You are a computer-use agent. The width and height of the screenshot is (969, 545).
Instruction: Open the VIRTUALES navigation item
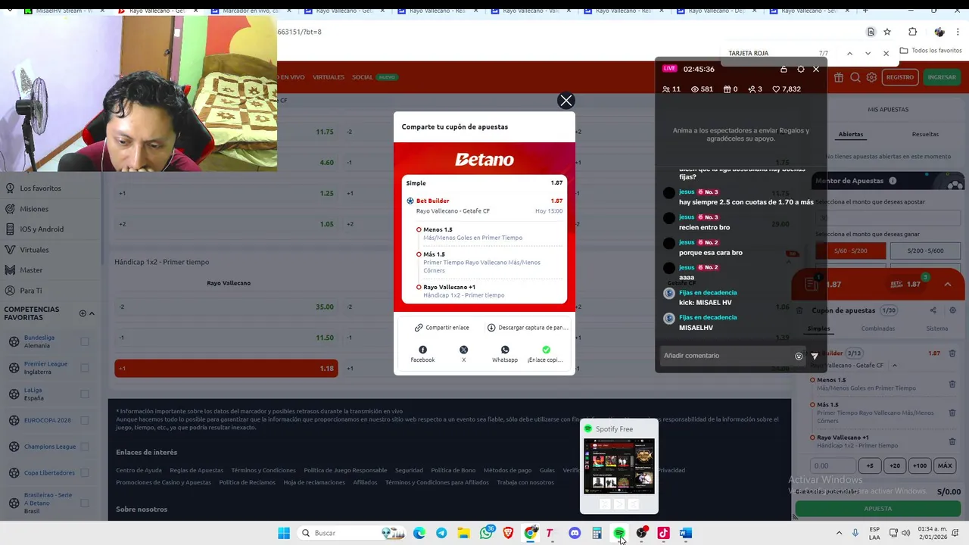click(x=329, y=77)
